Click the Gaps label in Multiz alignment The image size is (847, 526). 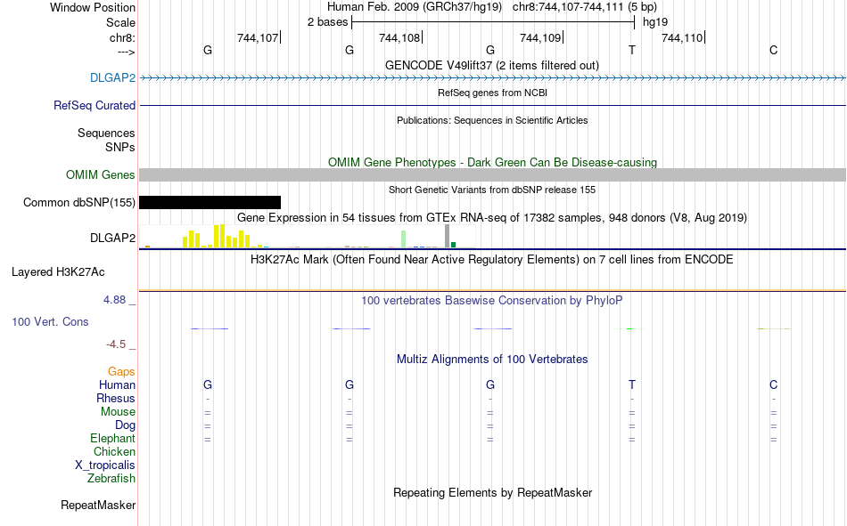click(121, 371)
